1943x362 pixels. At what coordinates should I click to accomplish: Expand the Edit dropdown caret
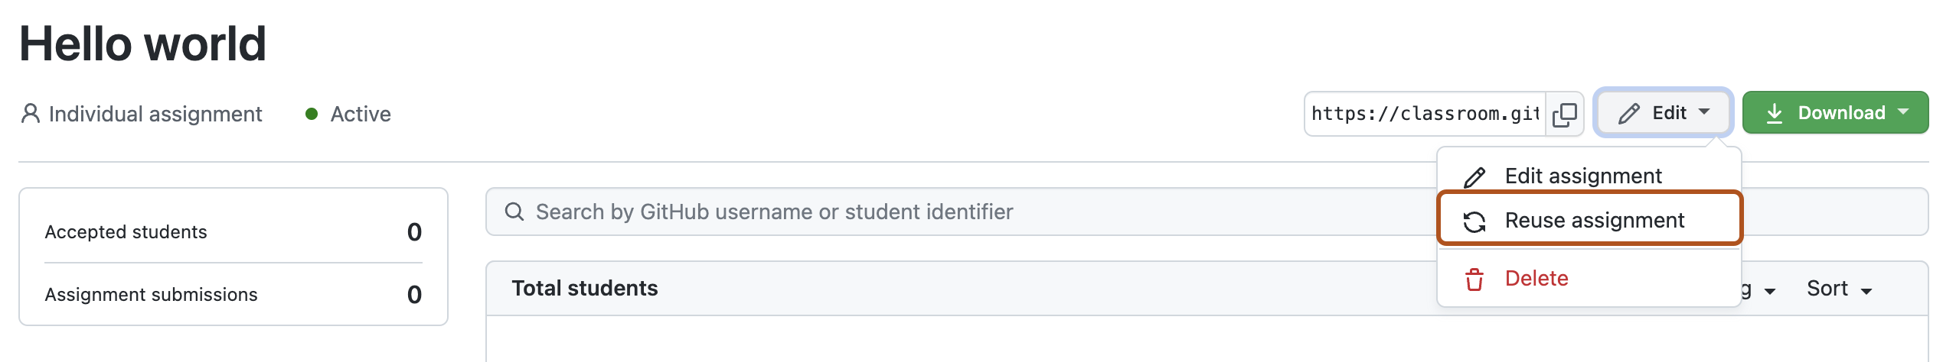click(1704, 112)
